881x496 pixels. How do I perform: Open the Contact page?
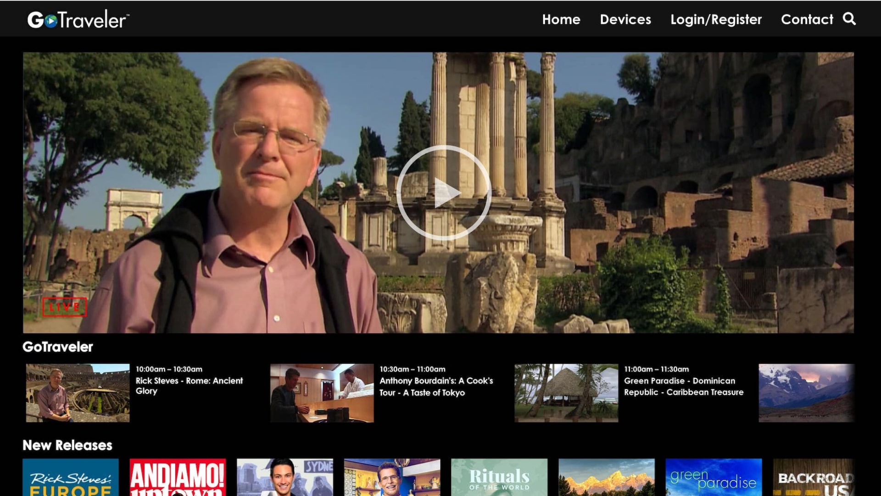pos(807,19)
